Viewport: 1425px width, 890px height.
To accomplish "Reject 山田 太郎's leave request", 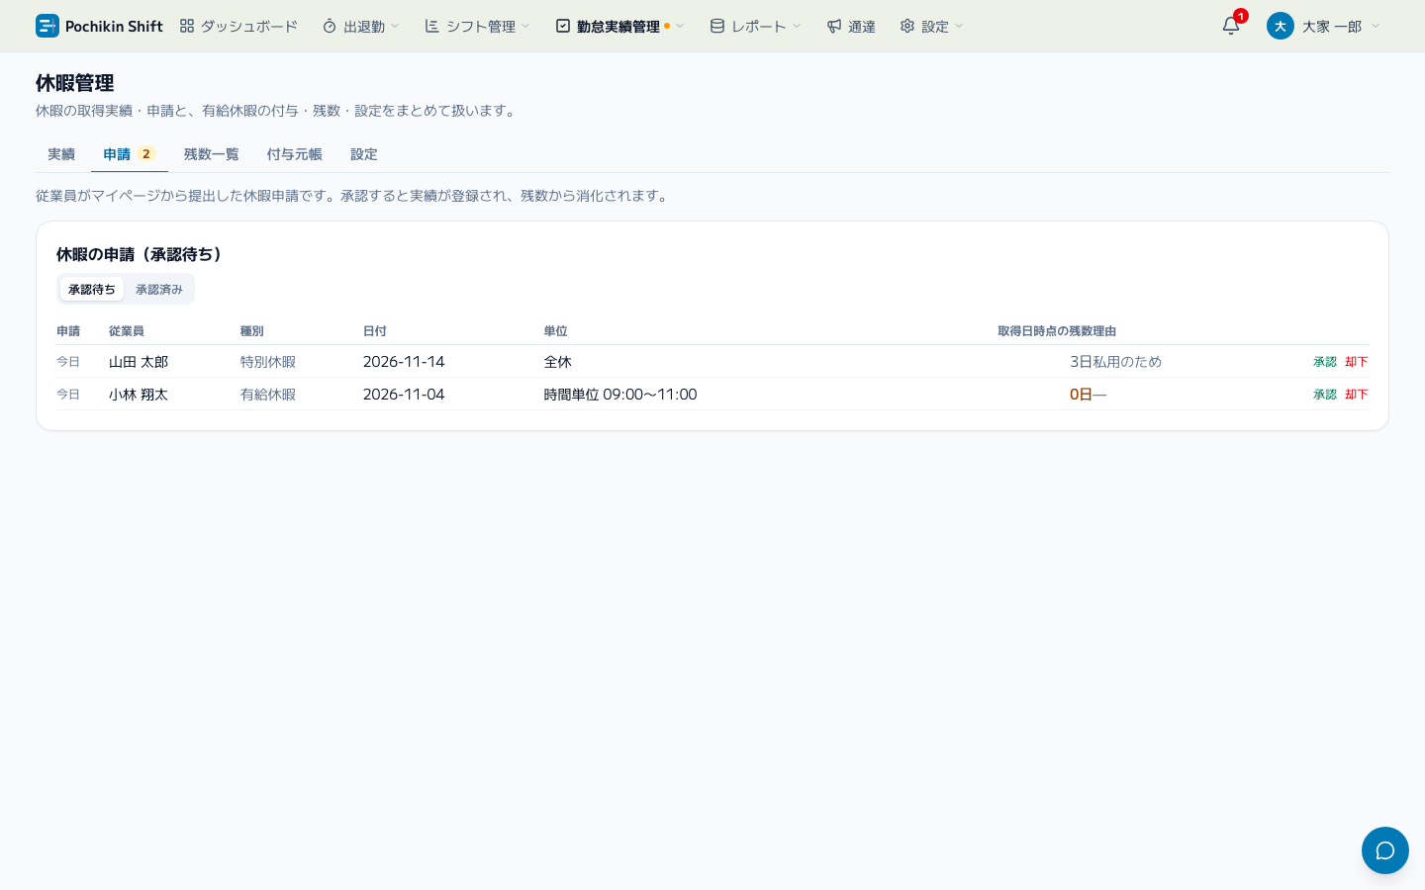I will (1357, 362).
